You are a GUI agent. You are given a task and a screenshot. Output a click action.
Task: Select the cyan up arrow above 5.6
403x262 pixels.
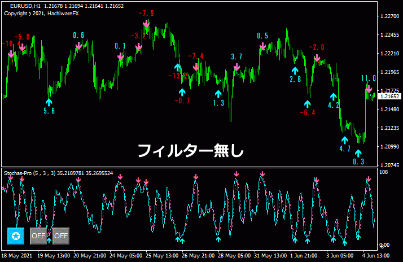[x=49, y=102]
